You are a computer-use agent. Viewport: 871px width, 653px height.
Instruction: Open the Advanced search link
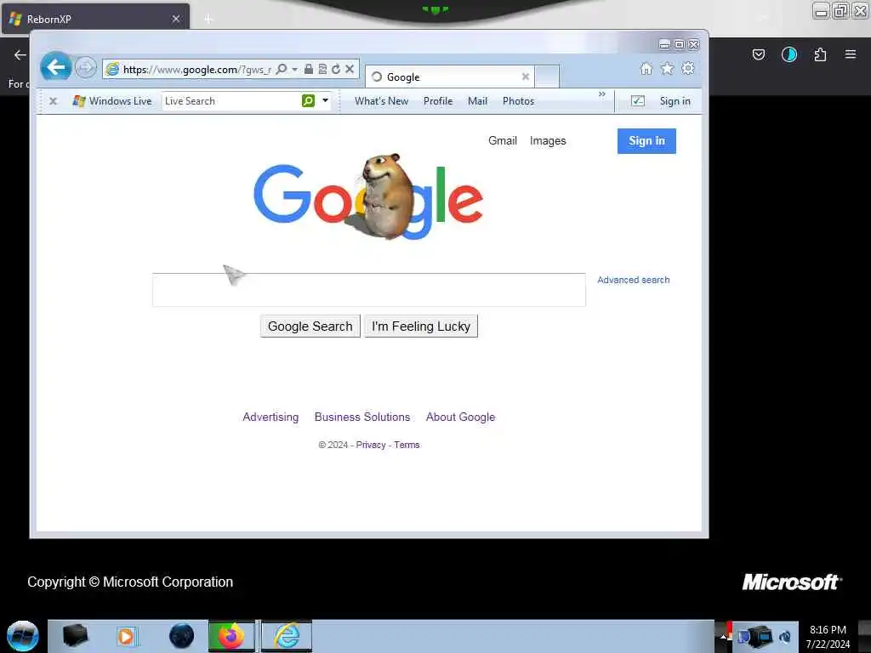(x=633, y=280)
